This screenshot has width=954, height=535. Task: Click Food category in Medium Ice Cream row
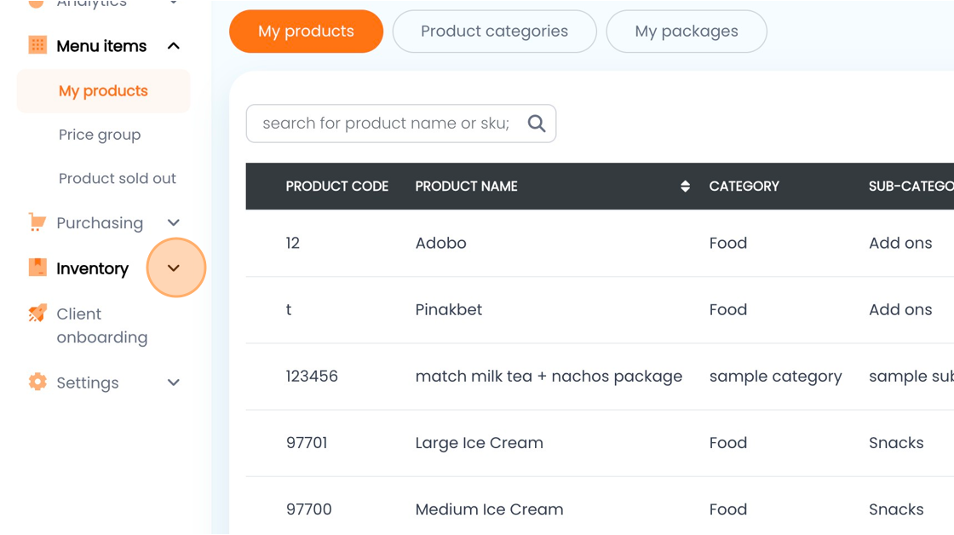pyautogui.click(x=728, y=509)
